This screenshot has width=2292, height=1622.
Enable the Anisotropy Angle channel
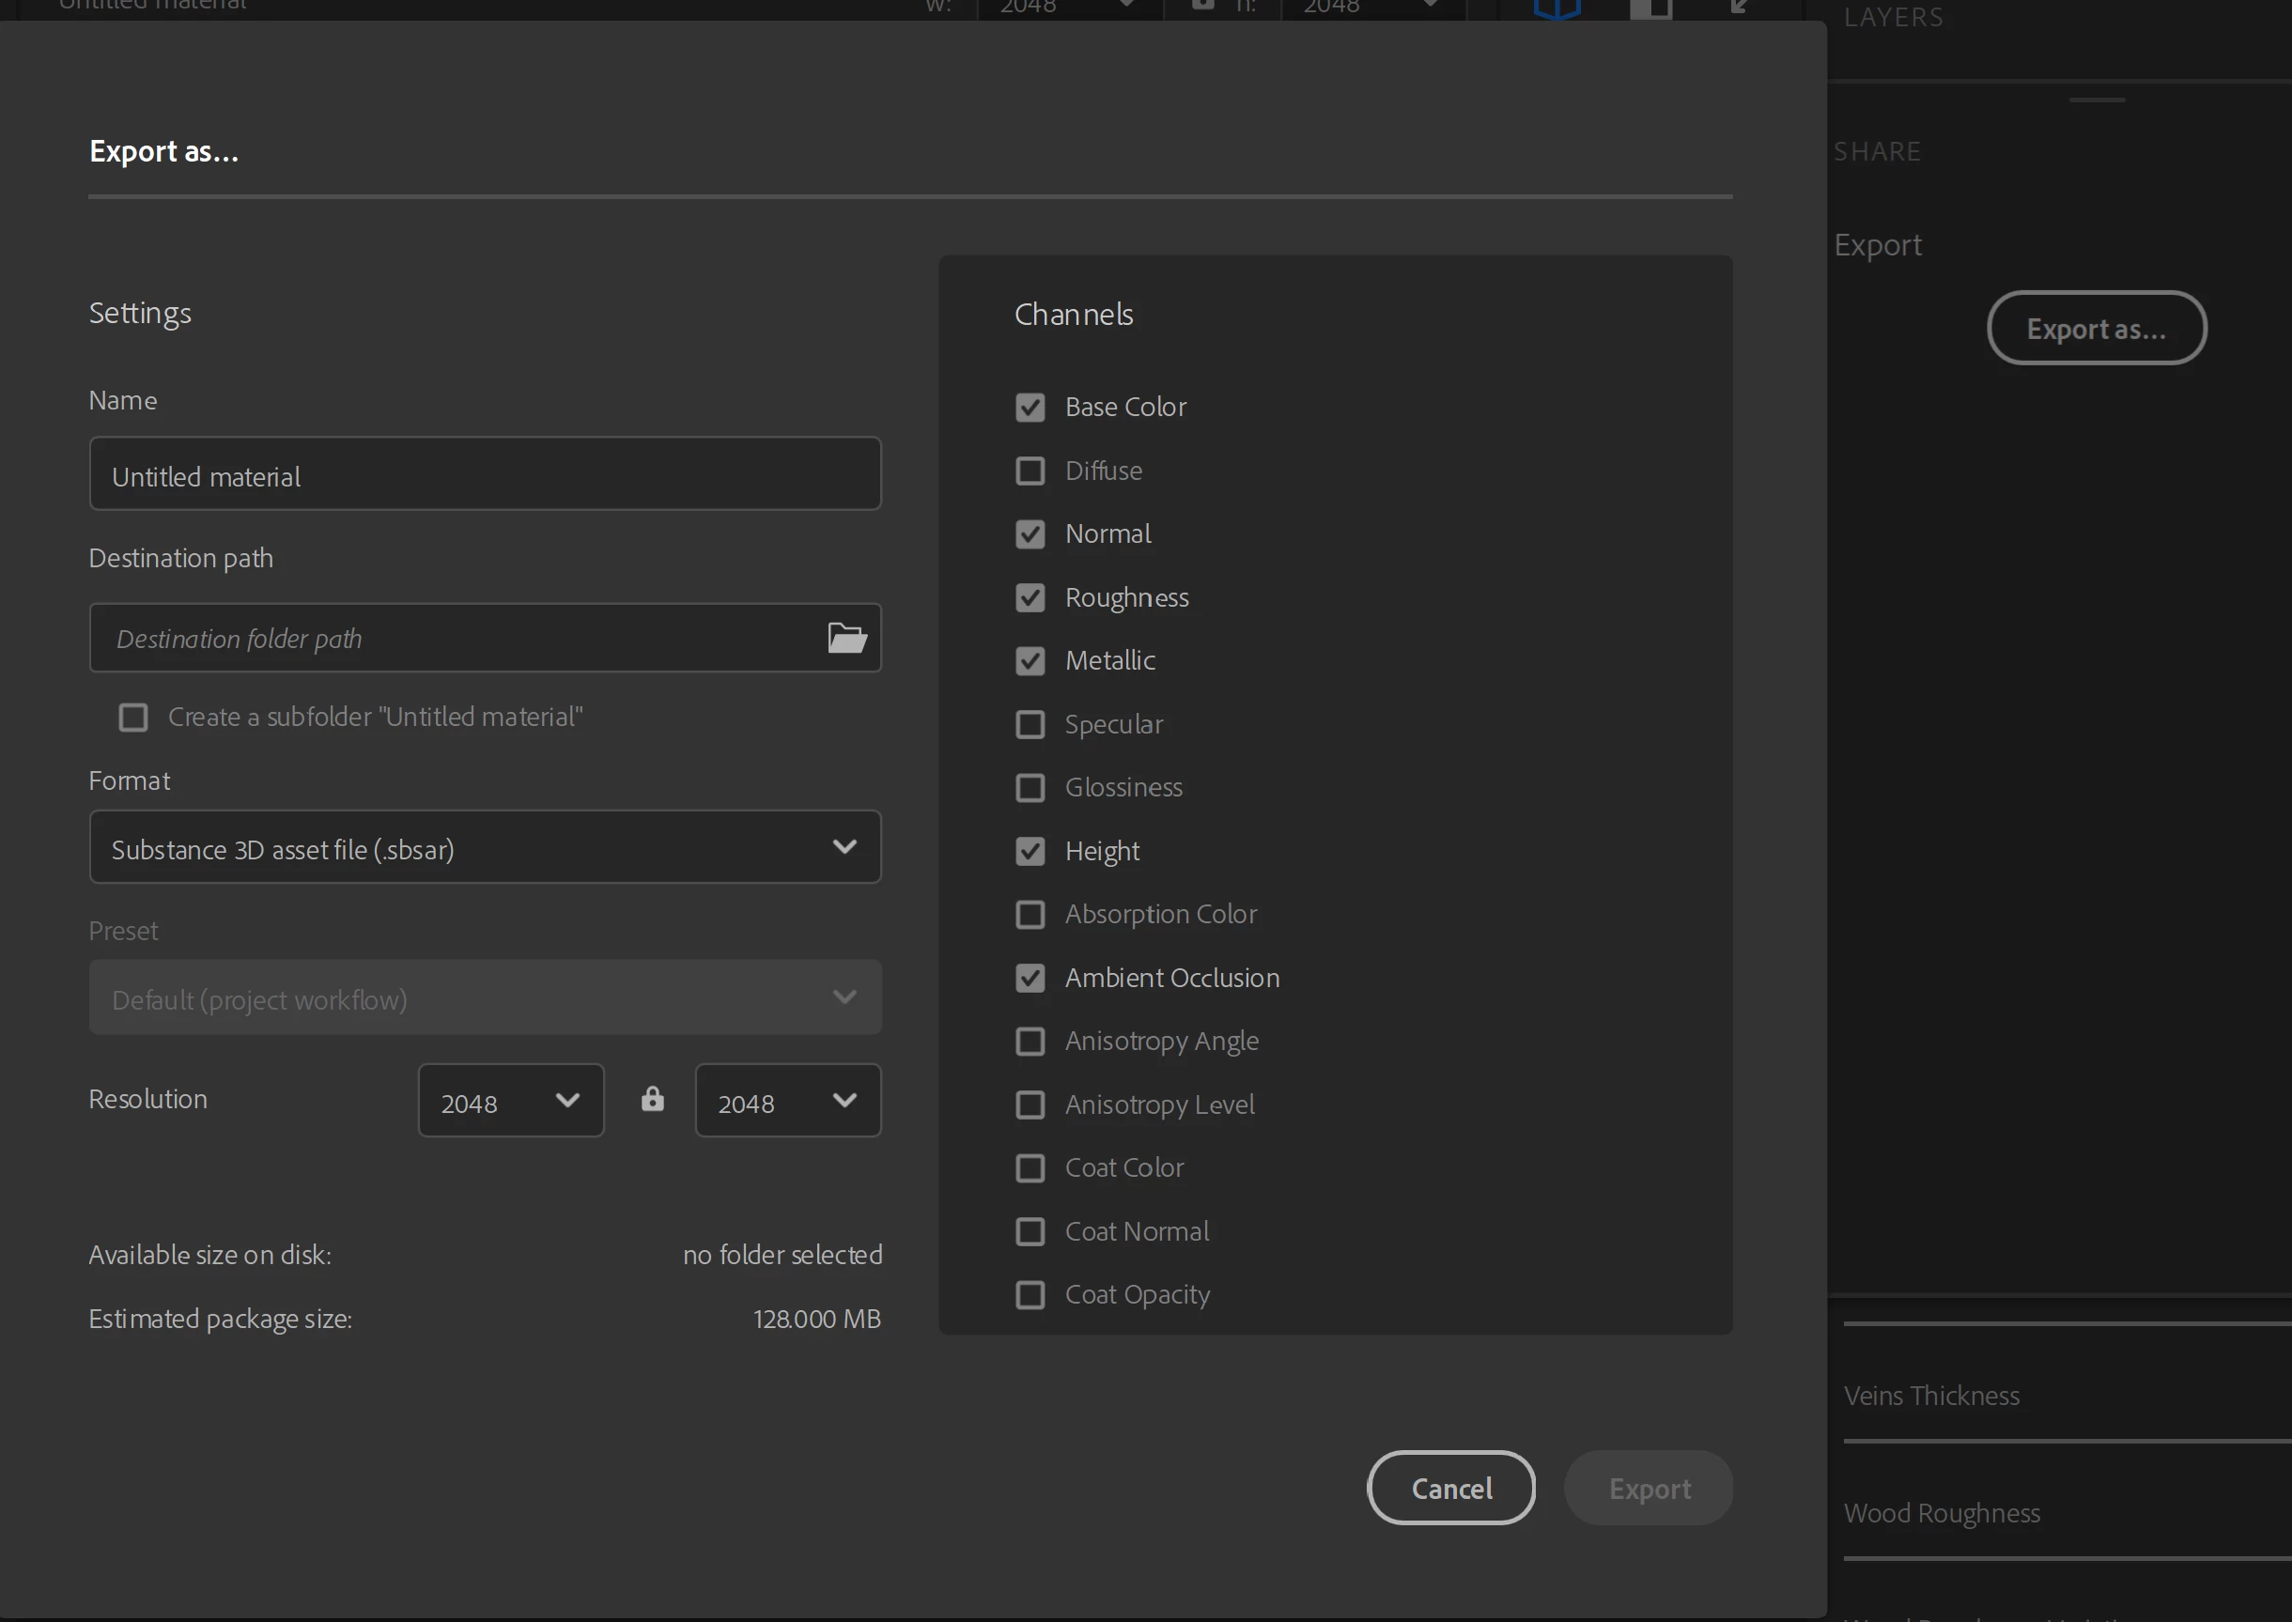pos(1030,1041)
